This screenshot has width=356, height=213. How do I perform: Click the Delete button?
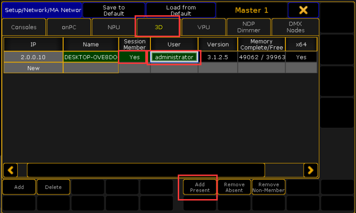pyautogui.click(x=53, y=188)
